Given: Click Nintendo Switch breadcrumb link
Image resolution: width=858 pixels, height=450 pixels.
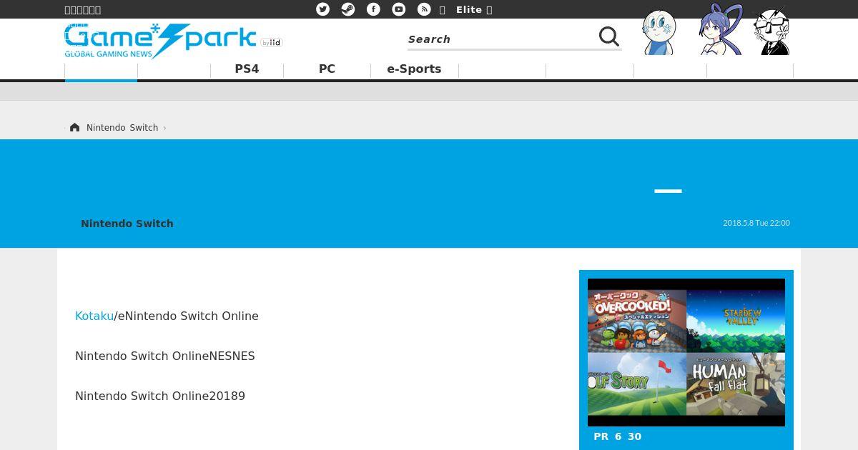Looking at the screenshot, I should pyautogui.click(x=122, y=128).
